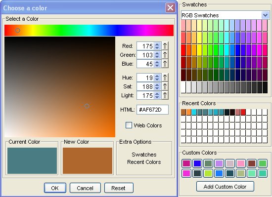Click the HTML hex color field
Image resolution: width=272 pixels, height=197 pixels.
click(x=152, y=110)
